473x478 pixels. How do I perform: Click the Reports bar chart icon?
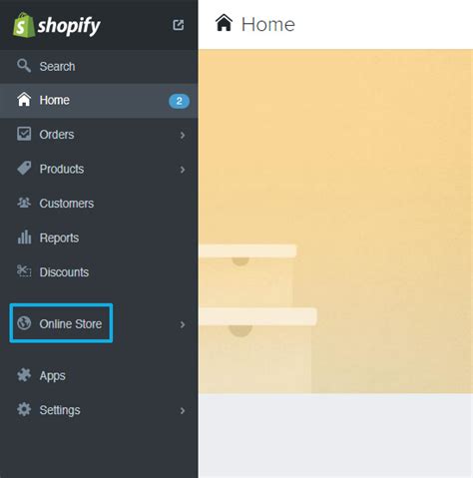click(24, 237)
